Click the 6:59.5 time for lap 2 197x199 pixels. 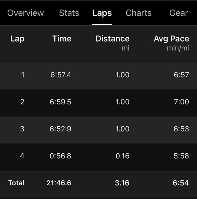60,102
